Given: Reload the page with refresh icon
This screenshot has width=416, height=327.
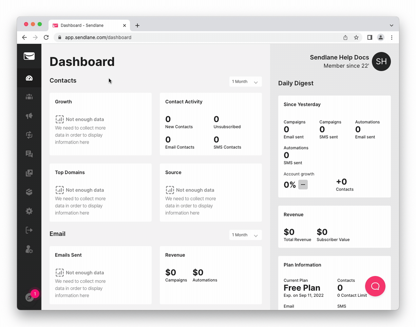Looking at the screenshot, I should click(x=46, y=37).
